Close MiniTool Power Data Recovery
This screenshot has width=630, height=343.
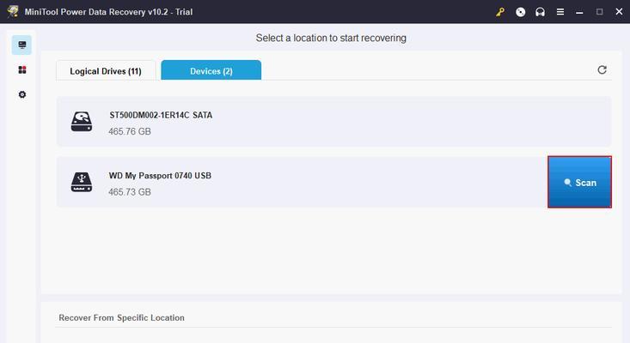(619, 12)
